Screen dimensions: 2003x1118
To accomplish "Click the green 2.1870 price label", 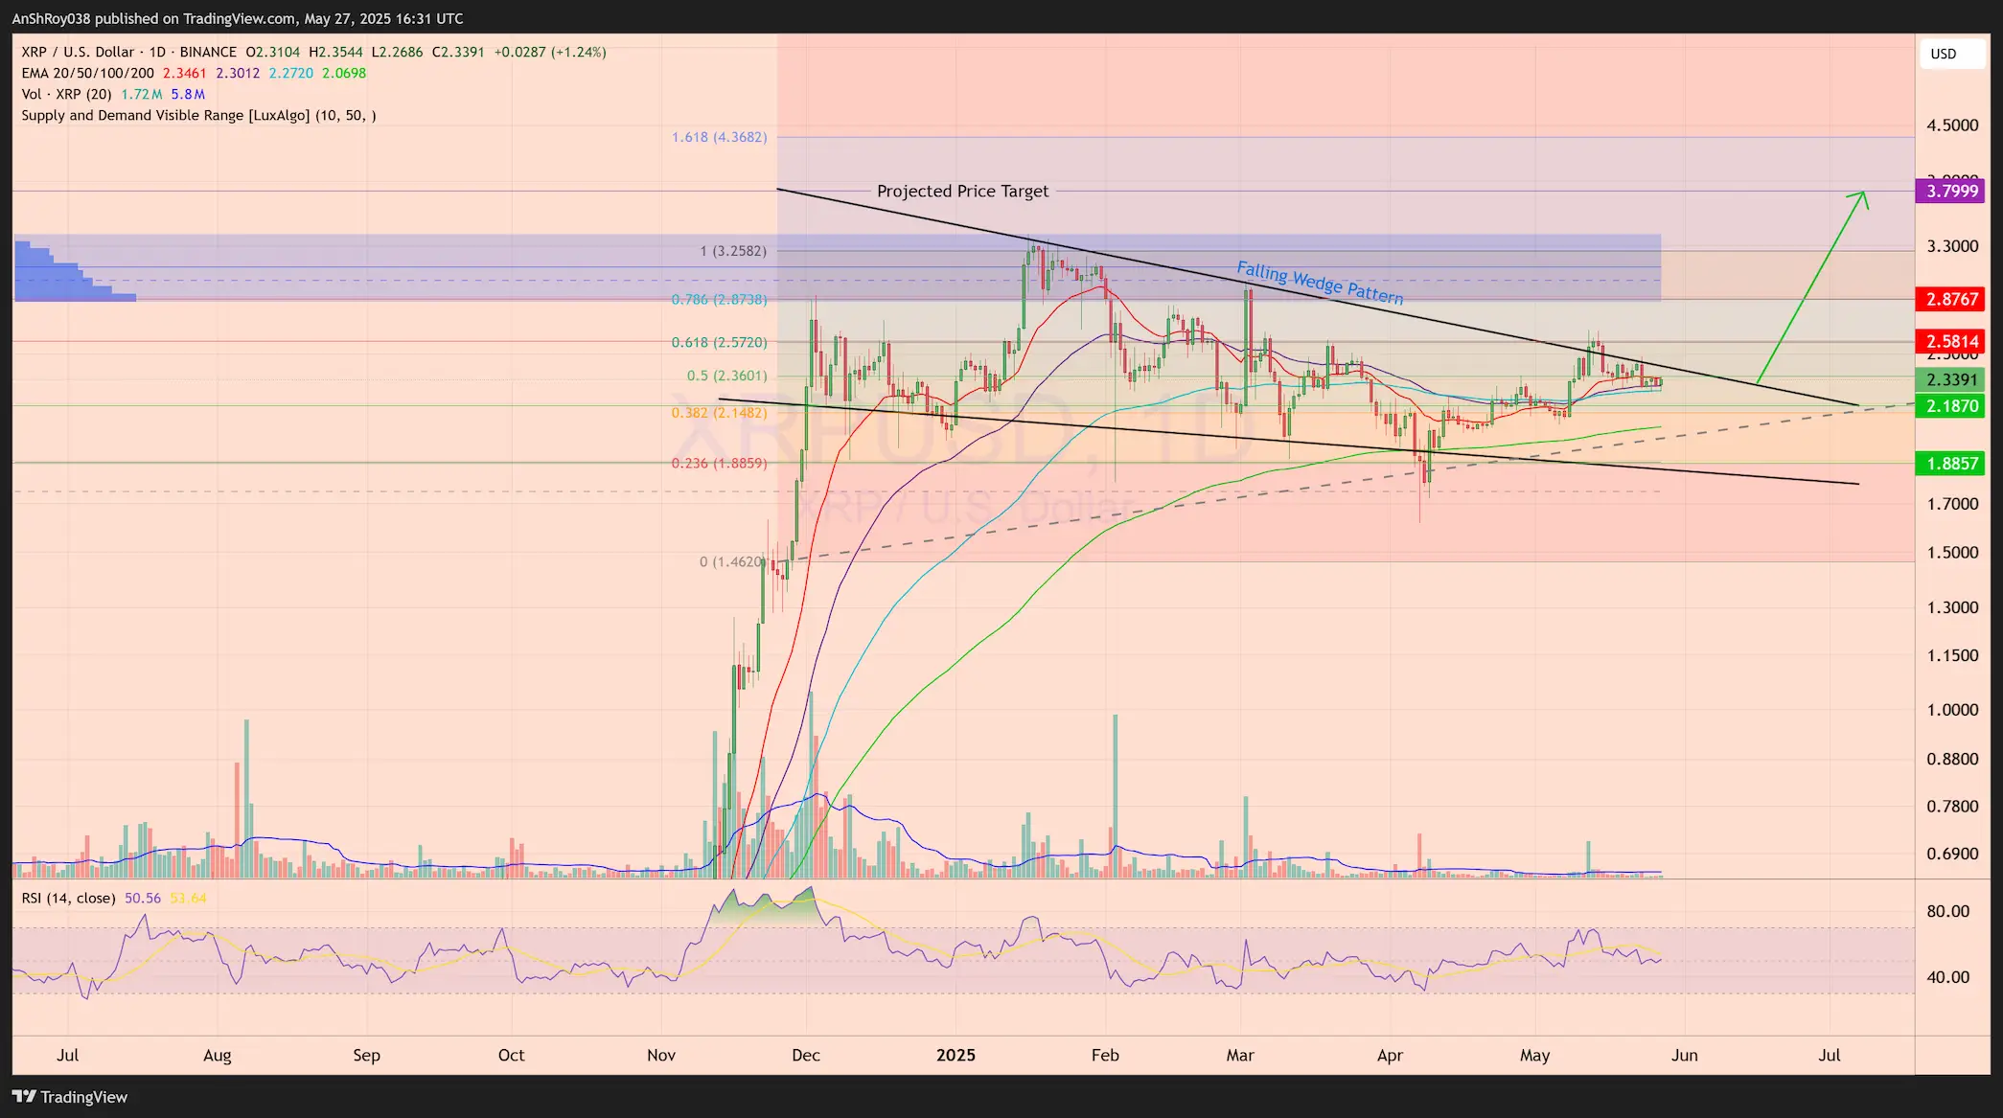I will pyautogui.click(x=1952, y=406).
